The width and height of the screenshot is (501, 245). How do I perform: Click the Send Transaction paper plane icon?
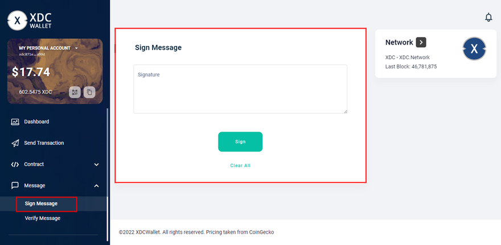coord(15,143)
